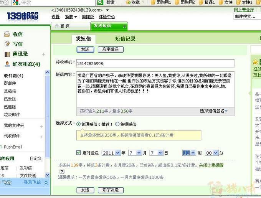
Task: Open 网上营业厅 link
Action: [244, 10]
